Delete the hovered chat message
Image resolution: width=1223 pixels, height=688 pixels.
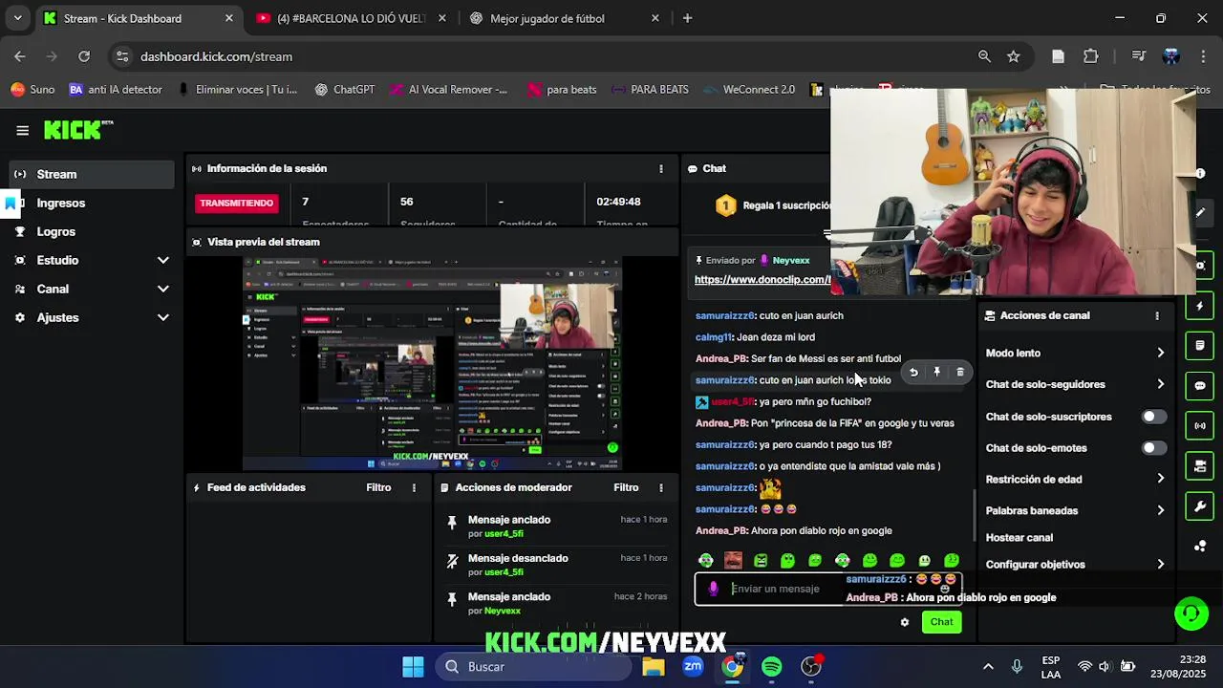tap(960, 373)
